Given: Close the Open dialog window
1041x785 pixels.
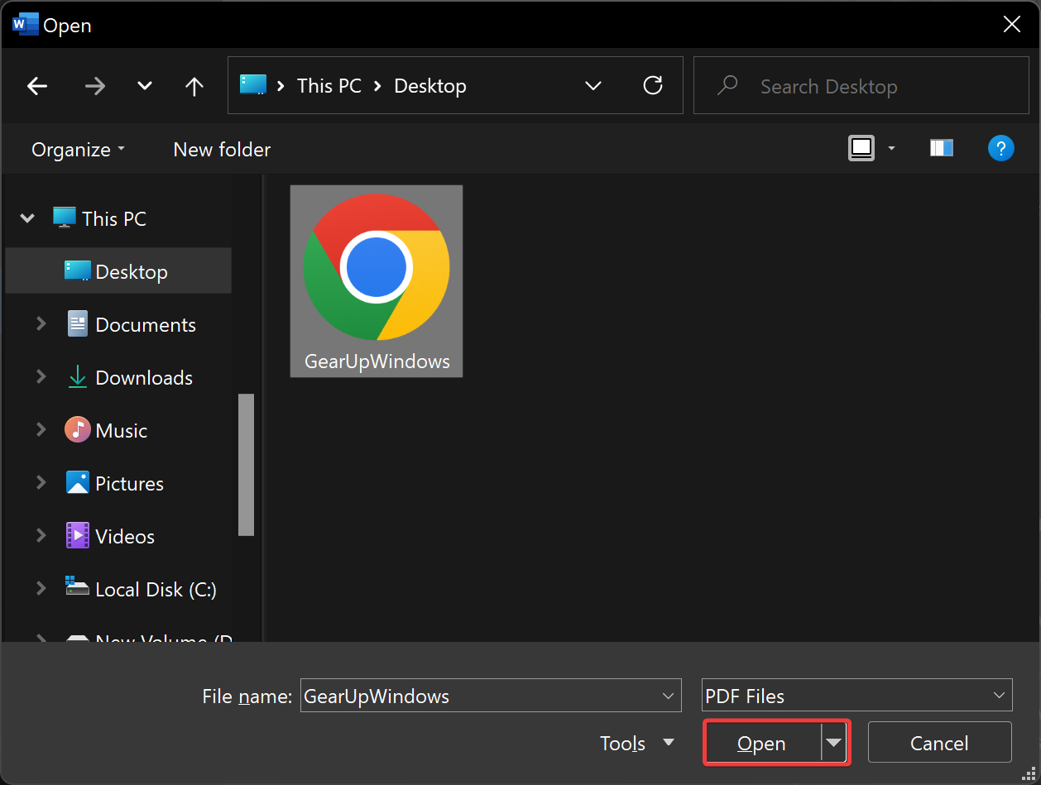Looking at the screenshot, I should (1011, 25).
